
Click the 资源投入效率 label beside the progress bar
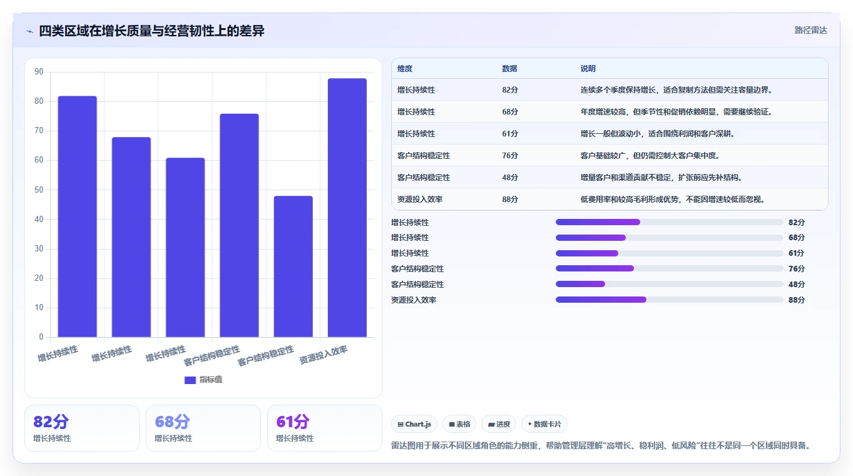click(414, 300)
